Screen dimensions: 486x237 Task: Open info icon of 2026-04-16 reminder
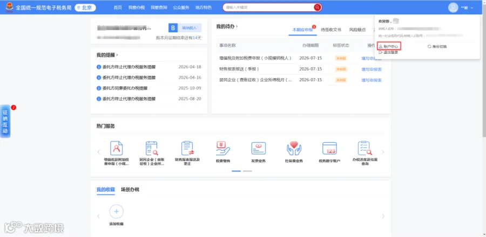pyautogui.click(x=99, y=78)
